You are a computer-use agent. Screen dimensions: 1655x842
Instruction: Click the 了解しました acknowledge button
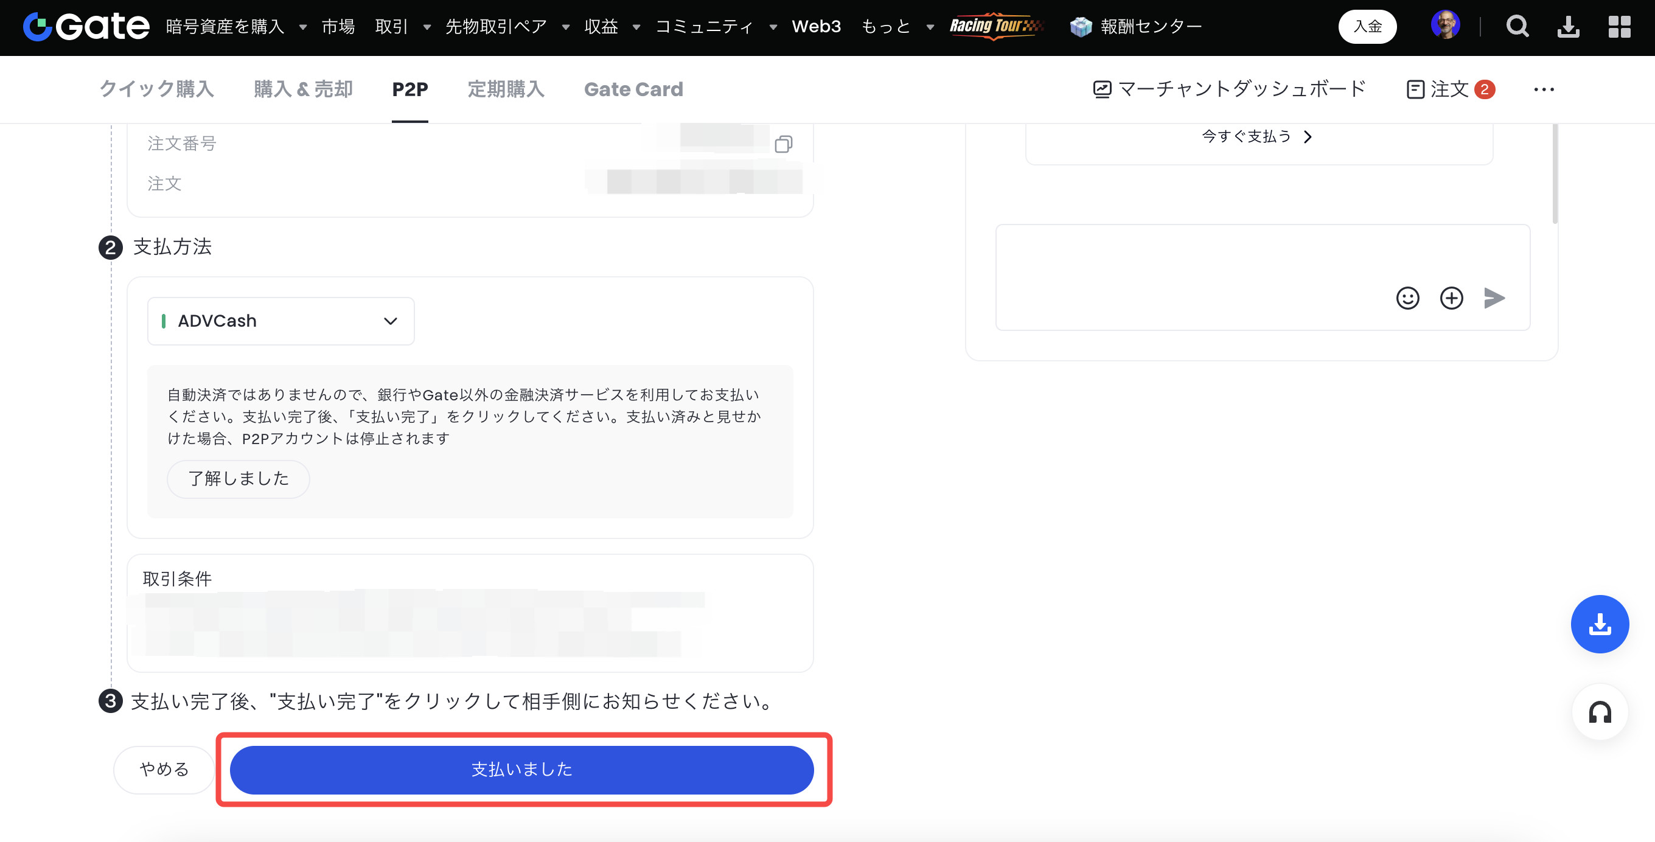(239, 478)
